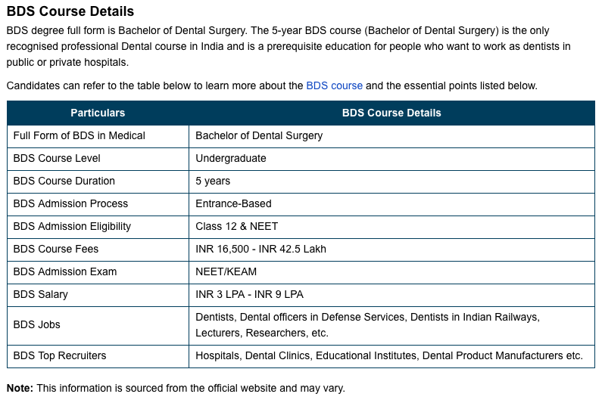The width and height of the screenshot is (602, 400).
Task: Click the "Entrance-Based" value cell
Action: (x=233, y=203)
